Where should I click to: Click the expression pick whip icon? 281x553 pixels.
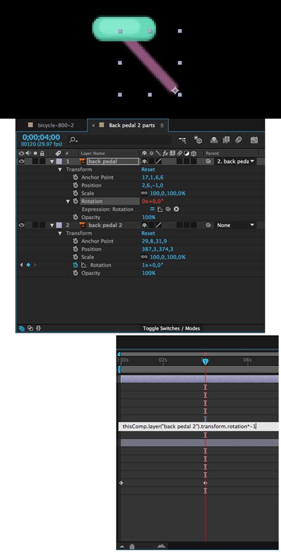168,209
